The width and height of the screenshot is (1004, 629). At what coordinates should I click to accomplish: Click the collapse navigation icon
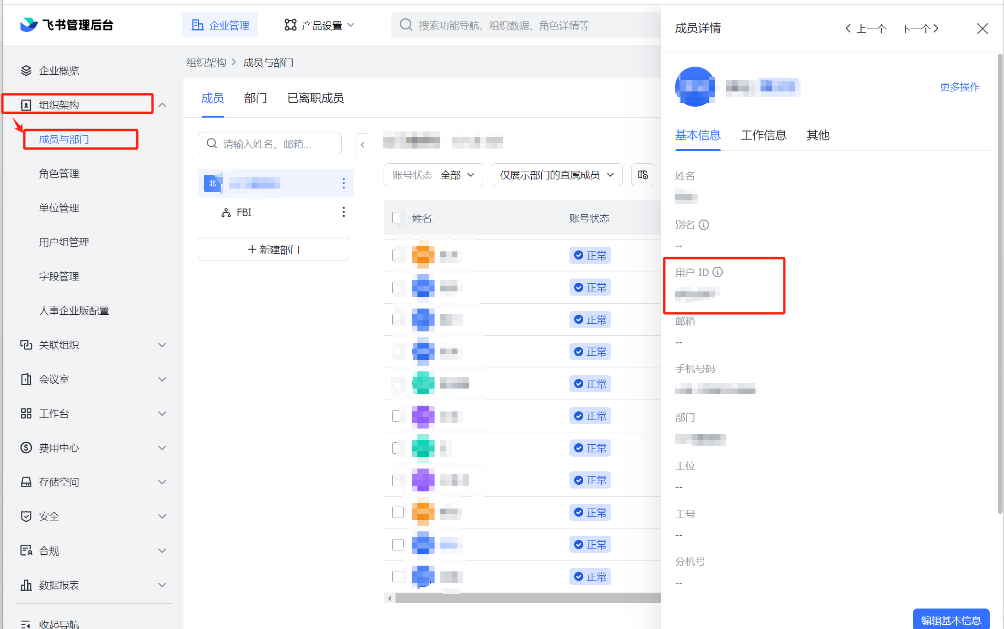click(26, 623)
